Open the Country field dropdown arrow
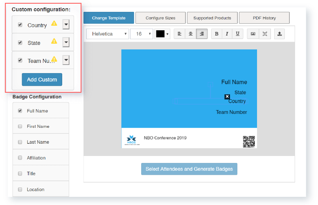318x205 pixels. (x=66, y=25)
